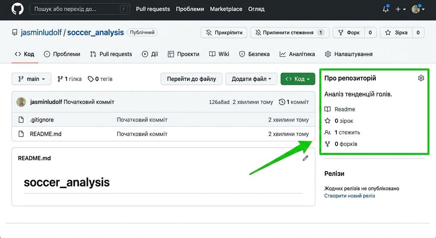Open repository details gear icon
The height and width of the screenshot is (238, 436).
pyautogui.click(x=421, y=78)
